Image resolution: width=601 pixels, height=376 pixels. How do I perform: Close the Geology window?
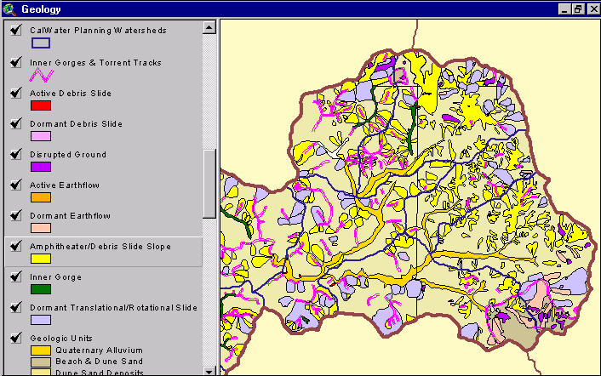pos(593,9)
